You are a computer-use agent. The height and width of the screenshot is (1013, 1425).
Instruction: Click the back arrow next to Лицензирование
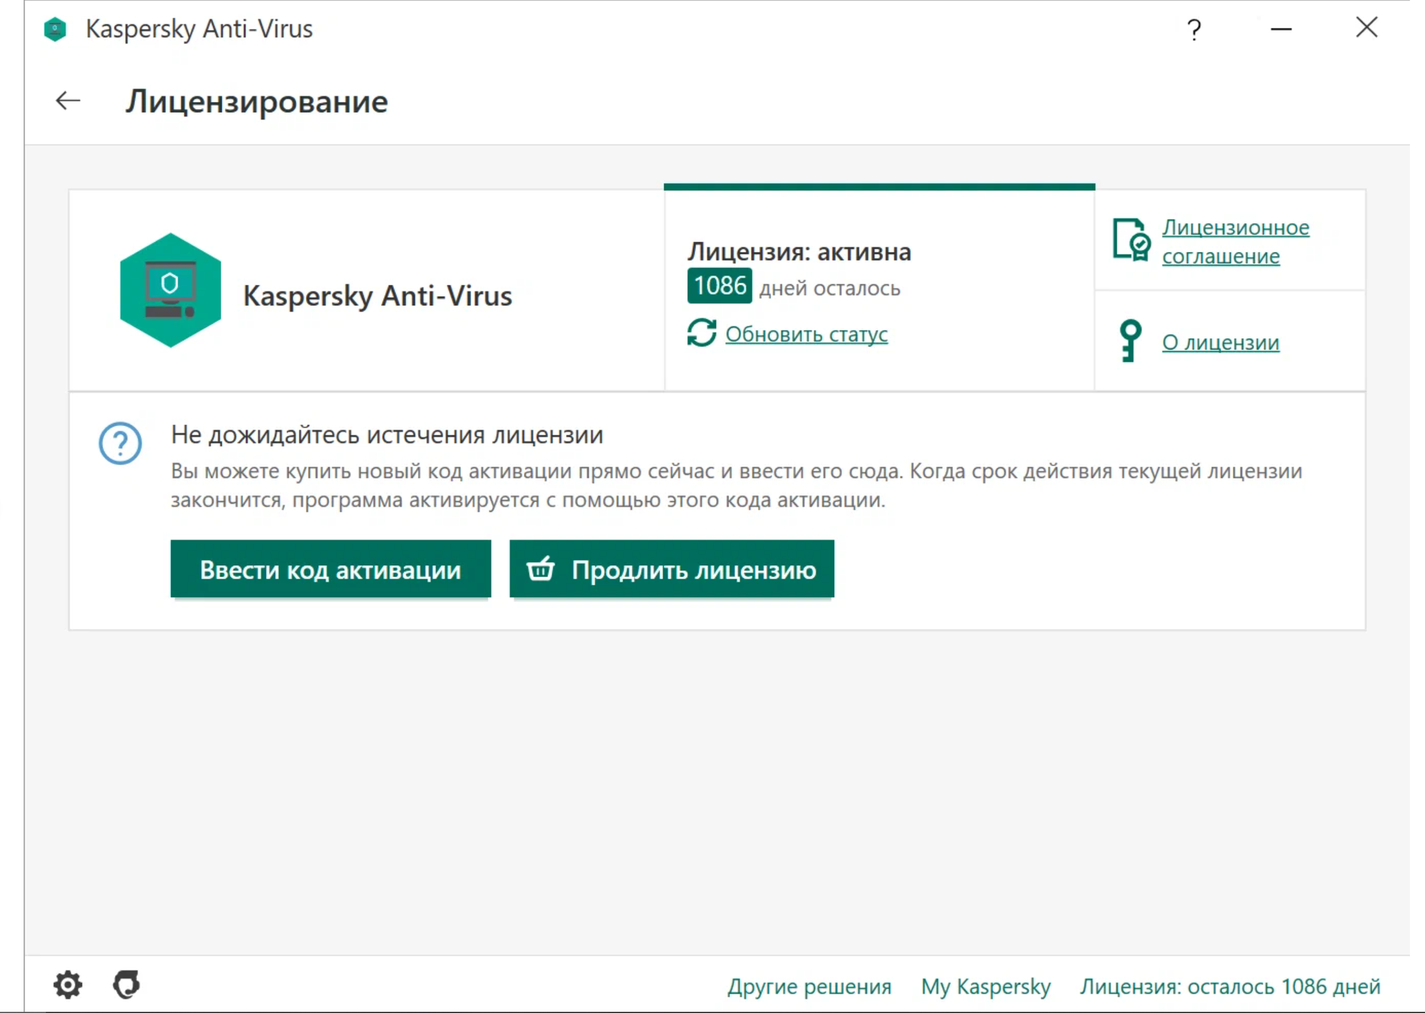point(68,100)
